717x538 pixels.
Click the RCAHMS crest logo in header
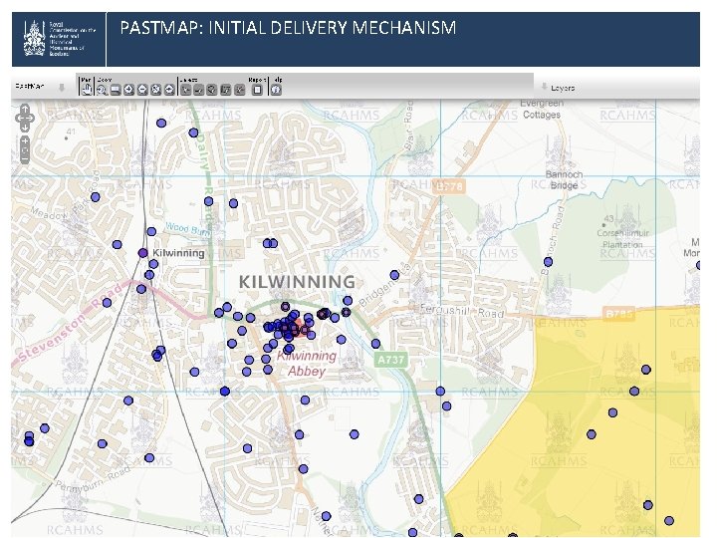34,39
